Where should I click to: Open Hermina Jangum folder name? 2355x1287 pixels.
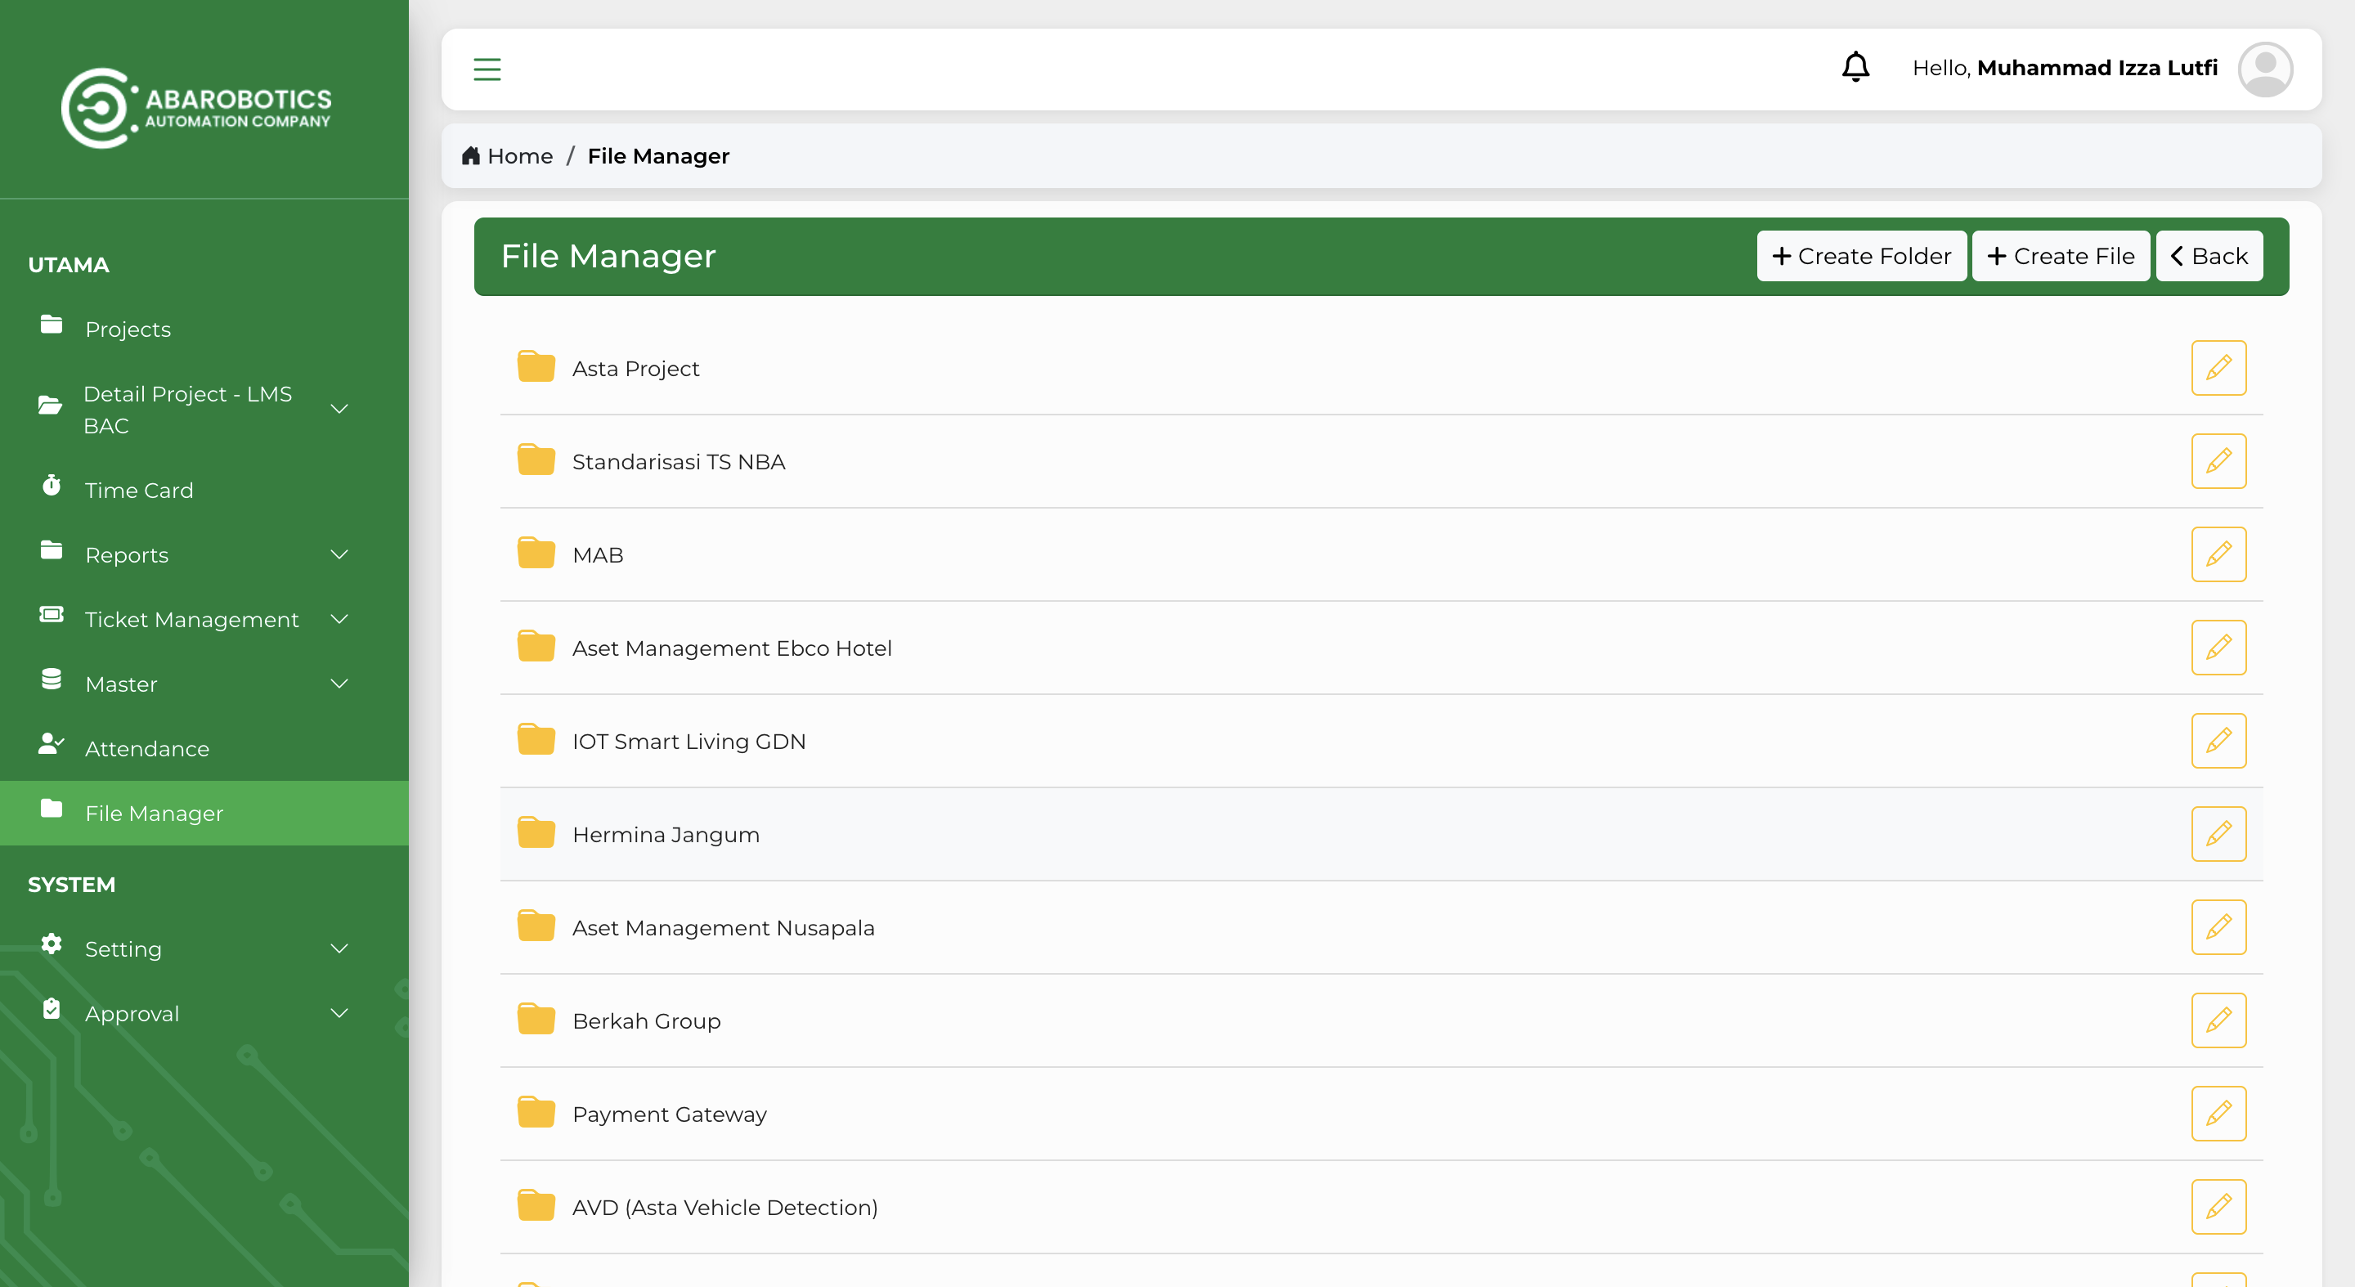[x=666, y=836]
